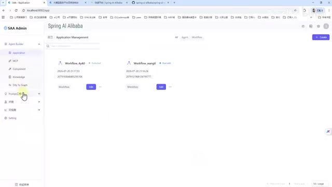The width and height of the screenshot is (332, 187).
Task: Open the MCP page in sidebar
Action: 15,61
